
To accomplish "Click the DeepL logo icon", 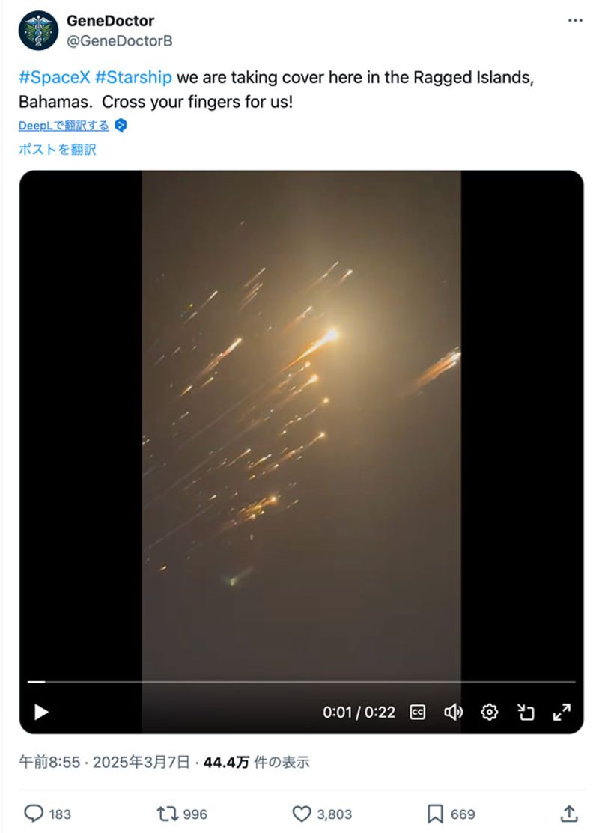I will click(121, 126).
